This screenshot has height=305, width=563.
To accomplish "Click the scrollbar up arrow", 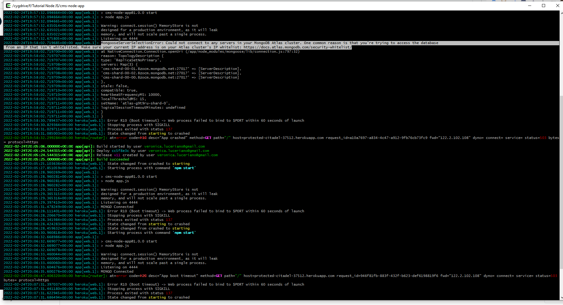I will tap(561, 13).
